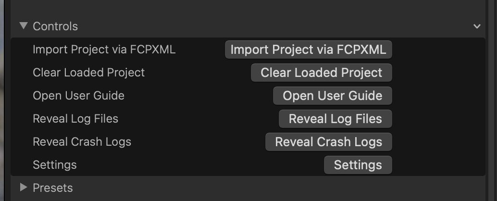The height and width of the screenshot is (201, 497).
Task: Expand the Presets section disclosure triangle
Action: 24,188
